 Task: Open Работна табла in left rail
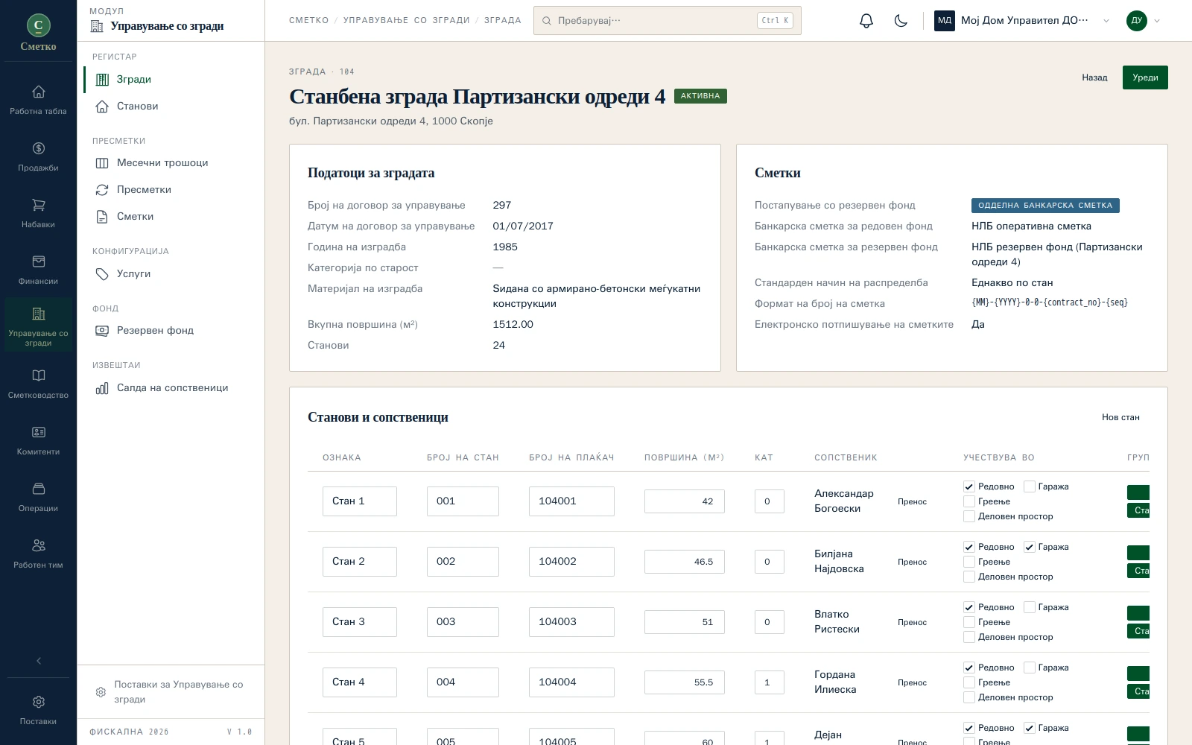tap(38, 99)
